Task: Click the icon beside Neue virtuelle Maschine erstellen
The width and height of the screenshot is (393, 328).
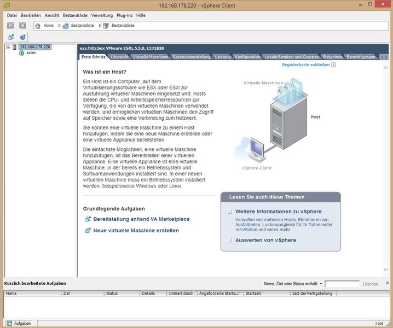Action: pyautogui.click(x=88, y=230)
